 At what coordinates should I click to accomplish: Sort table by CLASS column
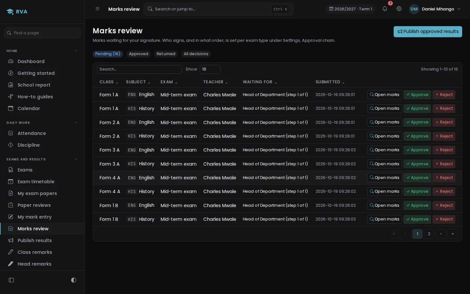(x=109, y=82)
